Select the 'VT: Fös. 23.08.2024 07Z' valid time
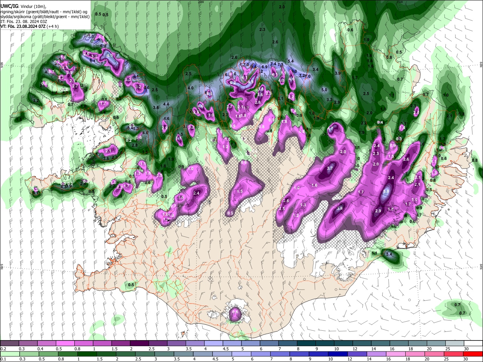 point(22,26)
